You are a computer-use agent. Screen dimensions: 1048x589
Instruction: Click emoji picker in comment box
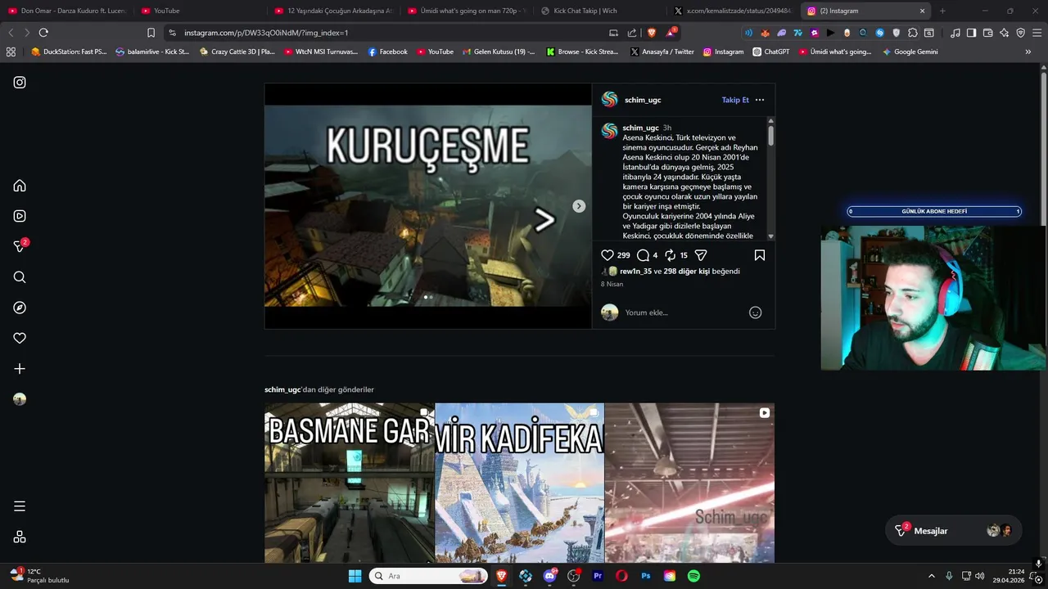[x=756, y=312]
